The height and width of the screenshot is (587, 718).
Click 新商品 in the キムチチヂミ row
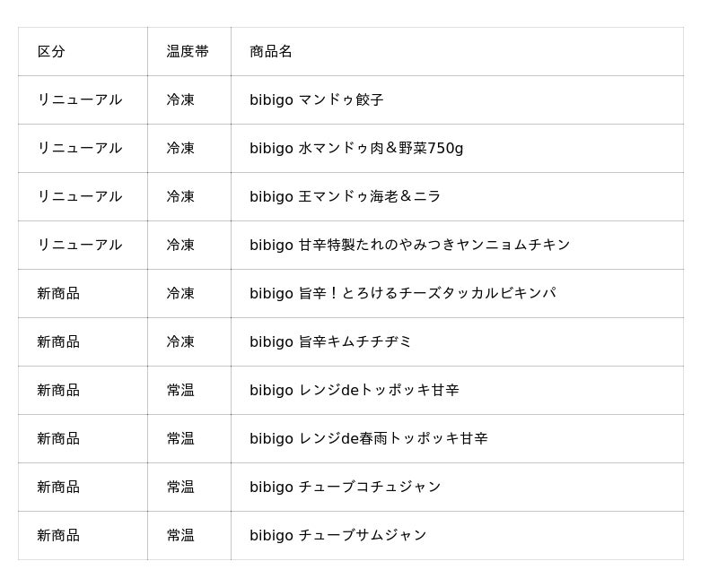pyautogui.click(x=58, y=342)
